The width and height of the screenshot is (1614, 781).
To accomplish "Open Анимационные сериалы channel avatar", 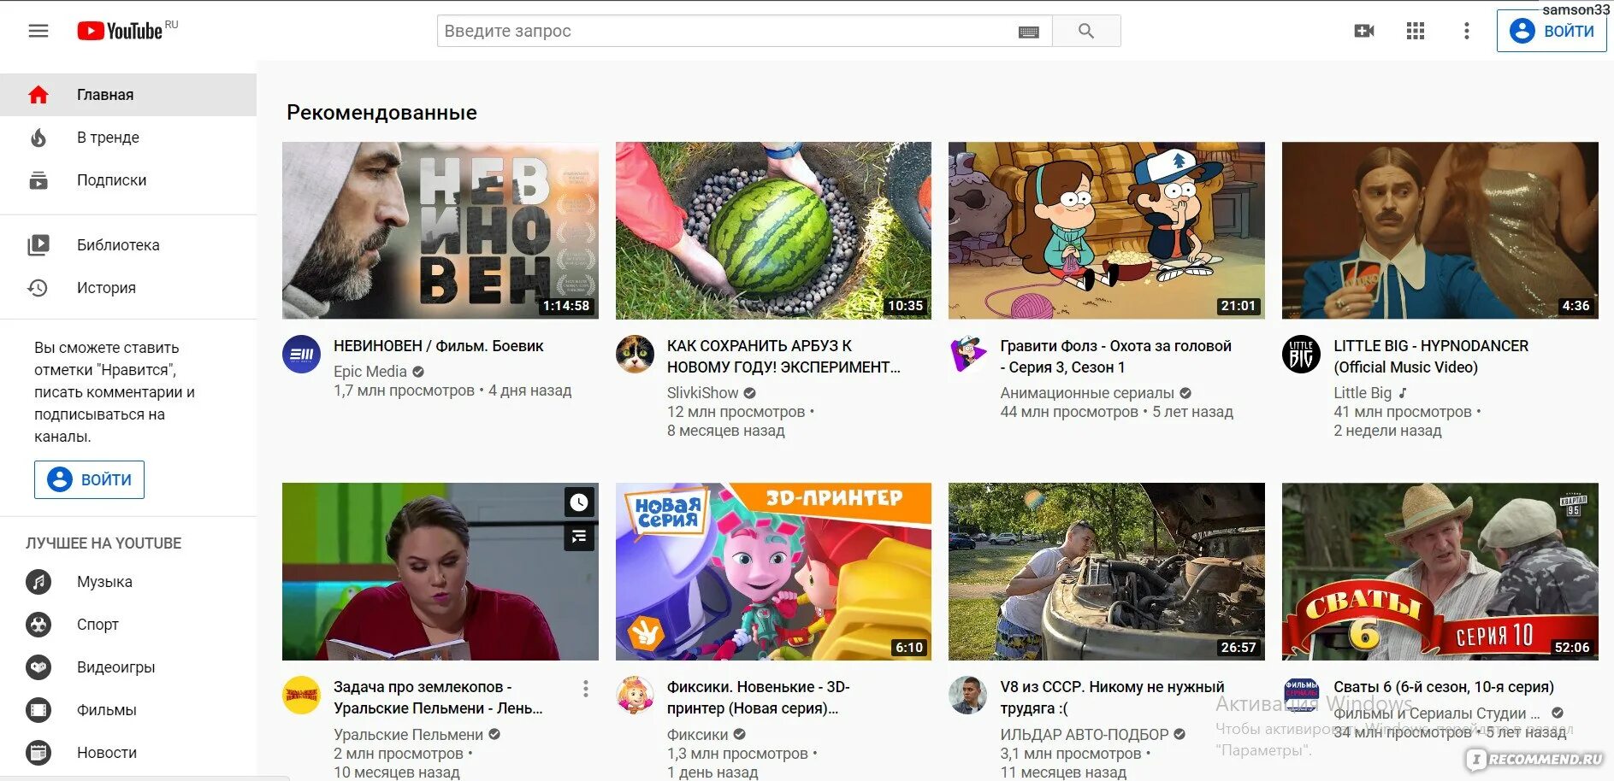I will (968, 355).
